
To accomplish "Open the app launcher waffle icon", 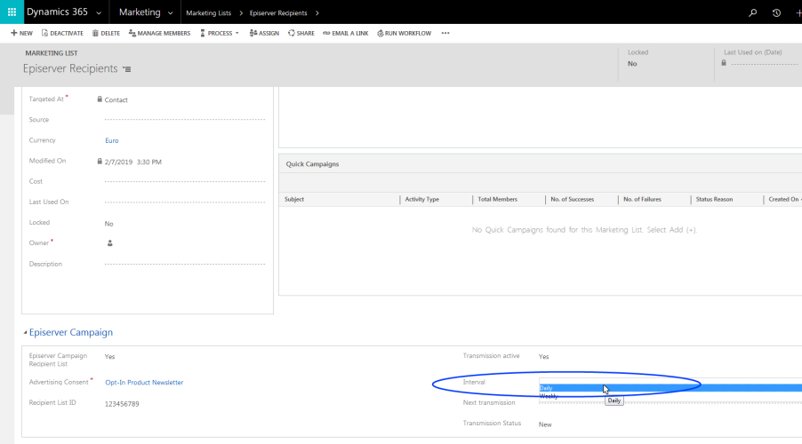I will 12,12.
